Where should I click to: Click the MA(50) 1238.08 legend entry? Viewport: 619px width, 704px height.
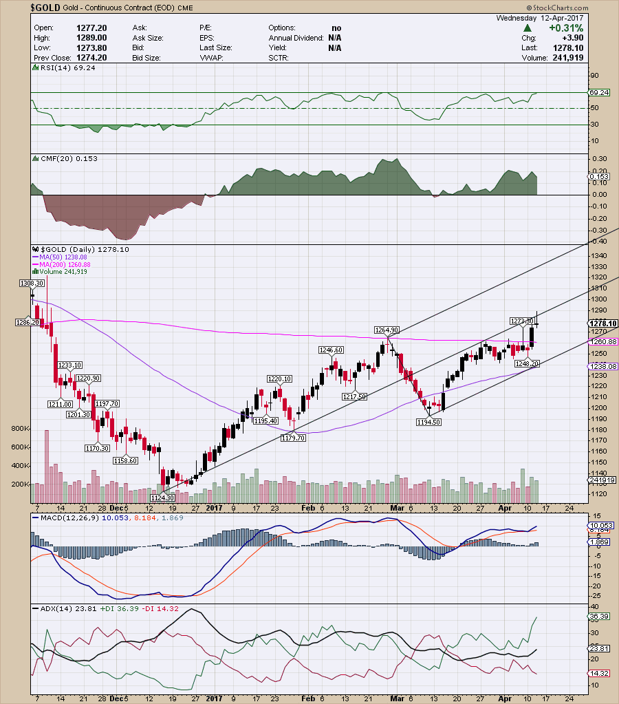63,257
